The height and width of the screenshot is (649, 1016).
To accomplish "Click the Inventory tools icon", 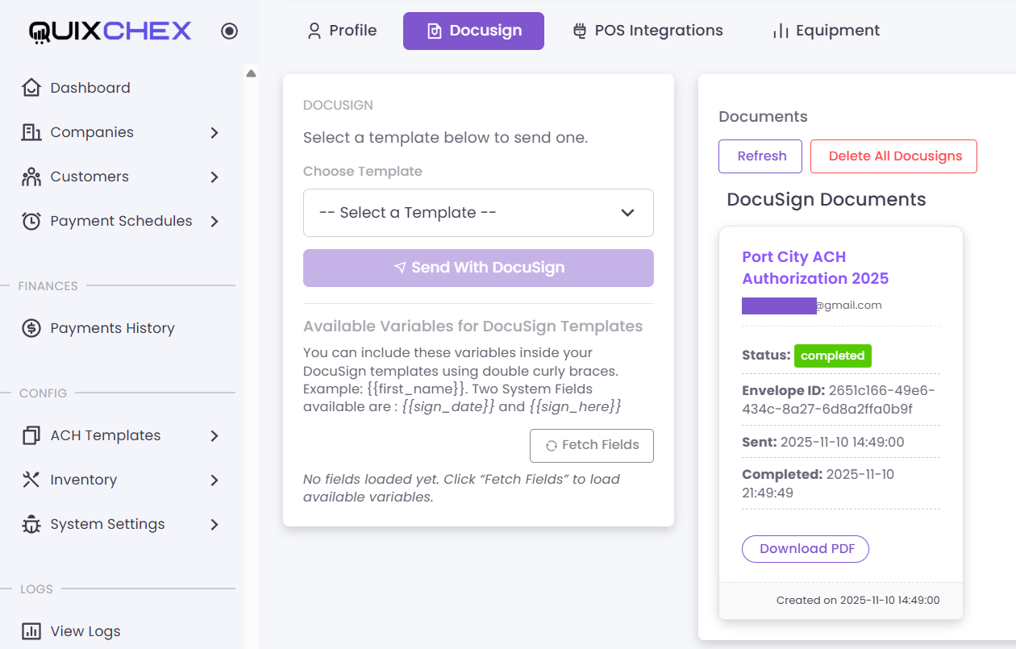I will tap(31, 480).
